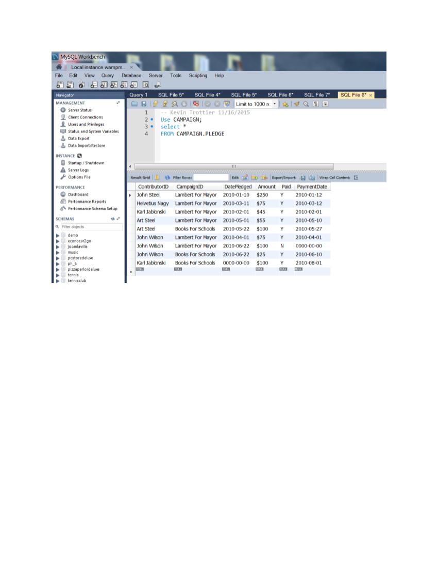Toggle the autocommit icon in editor toolbar
This screenshot has height=567, width=438.
(227, 104)
